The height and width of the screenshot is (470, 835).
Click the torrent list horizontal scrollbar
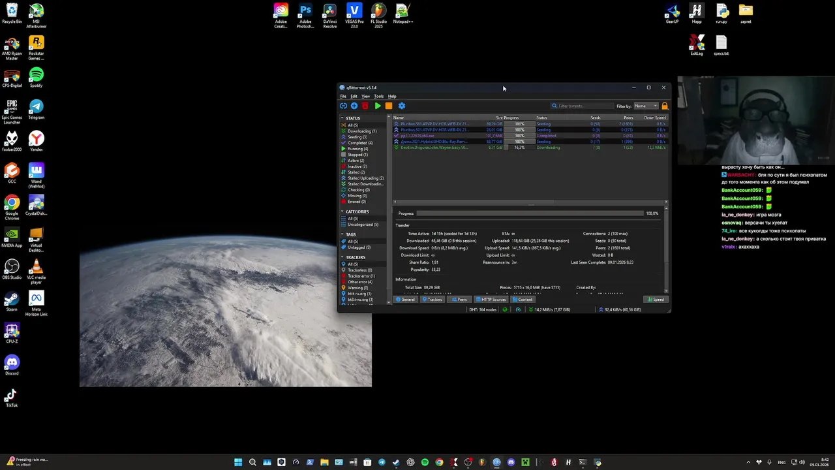tap(530, 202)
